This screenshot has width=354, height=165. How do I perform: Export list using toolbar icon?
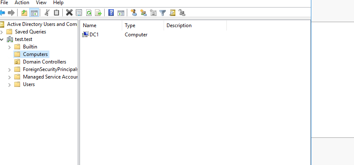pos(98,13)
